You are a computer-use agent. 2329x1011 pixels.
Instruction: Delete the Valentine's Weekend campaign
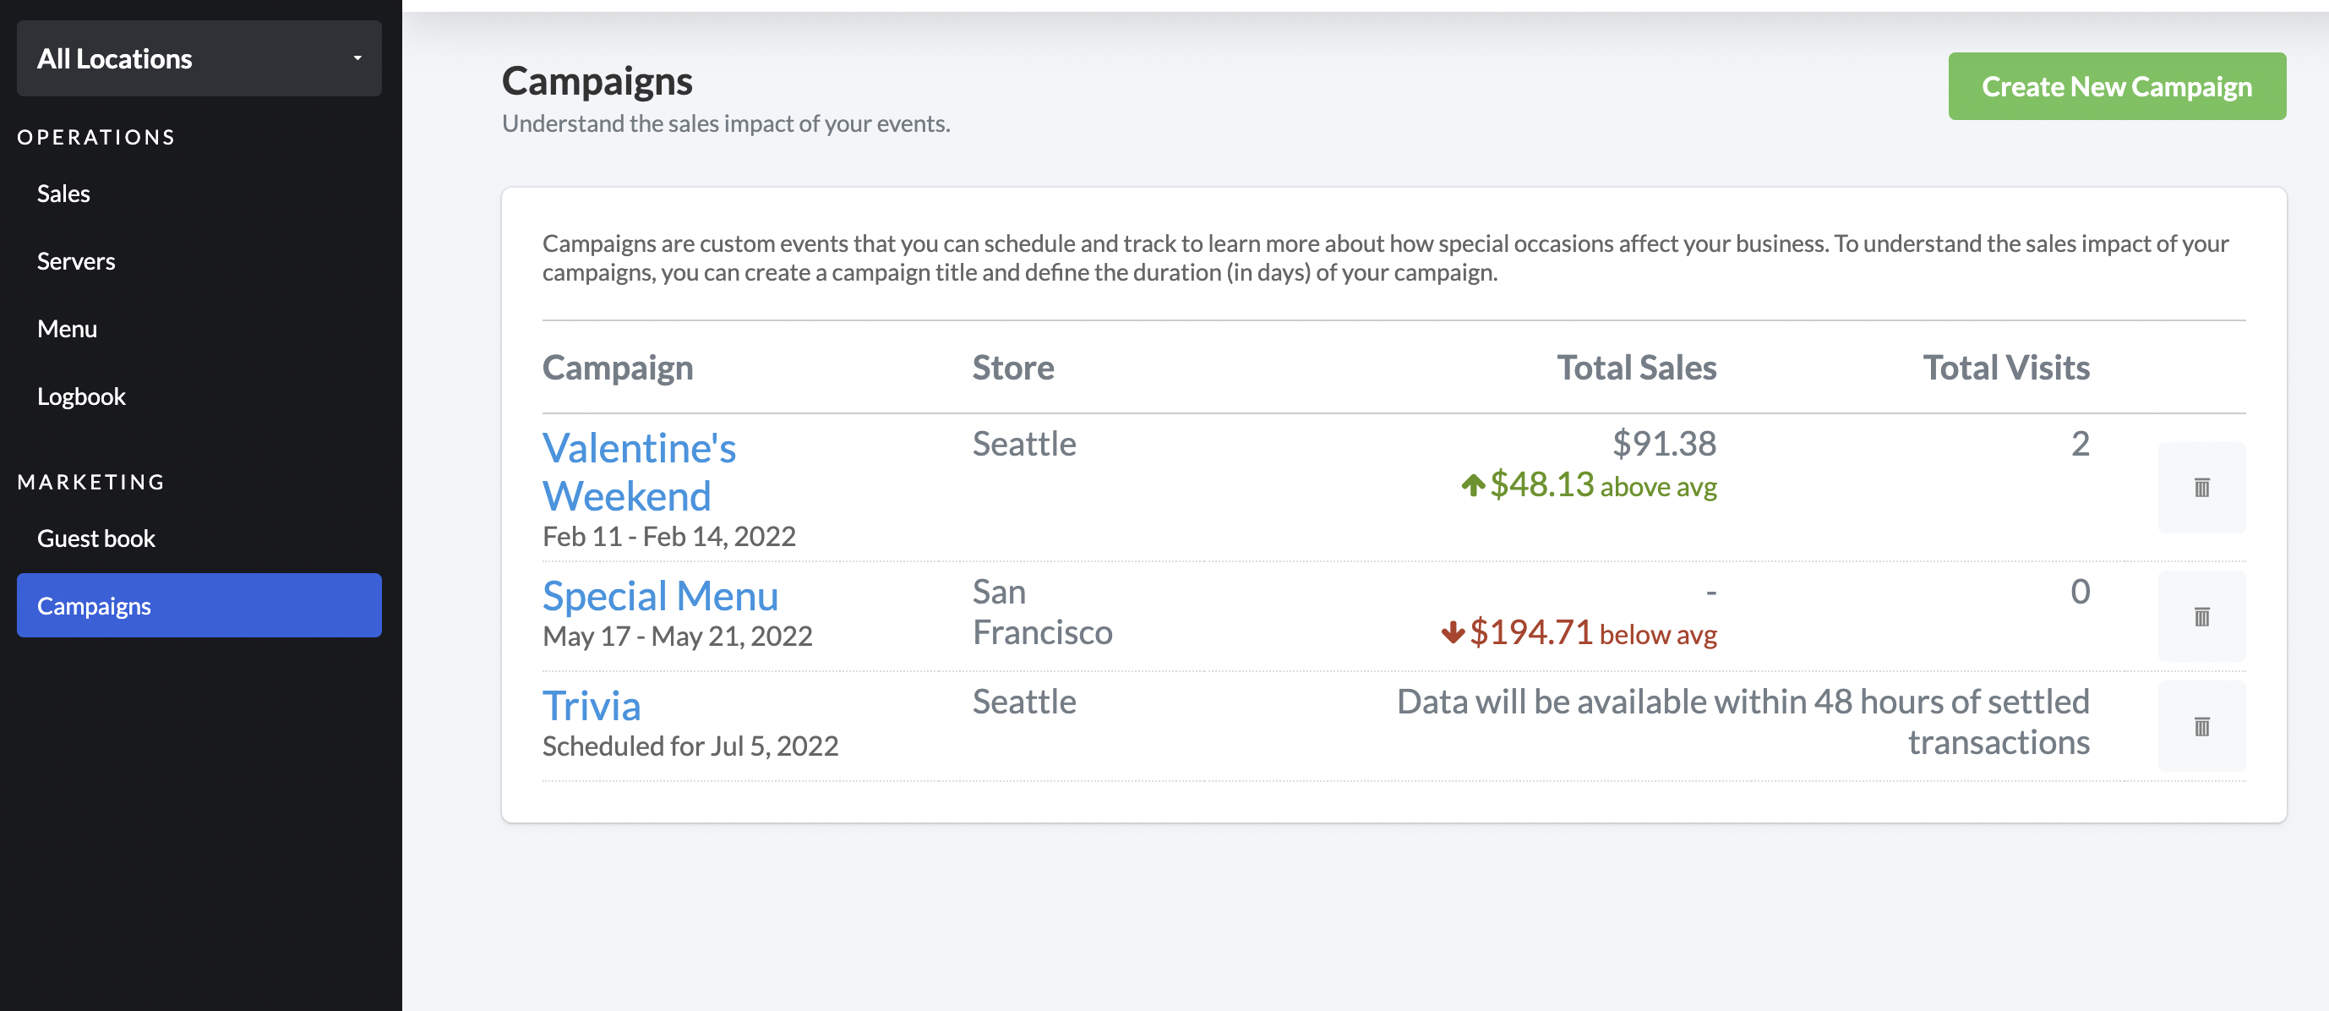pos(2201,488)
